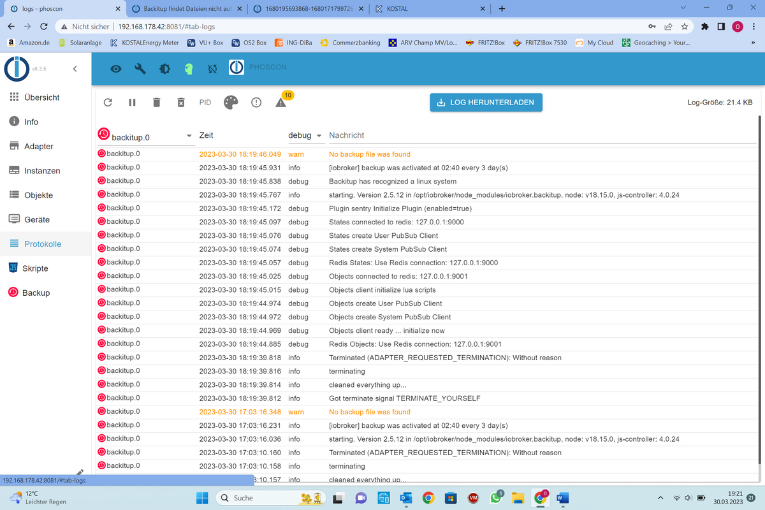Screen dimensions: 765x510
Task: Open the Chrome three-dot menu
Action: coord(754,27)
